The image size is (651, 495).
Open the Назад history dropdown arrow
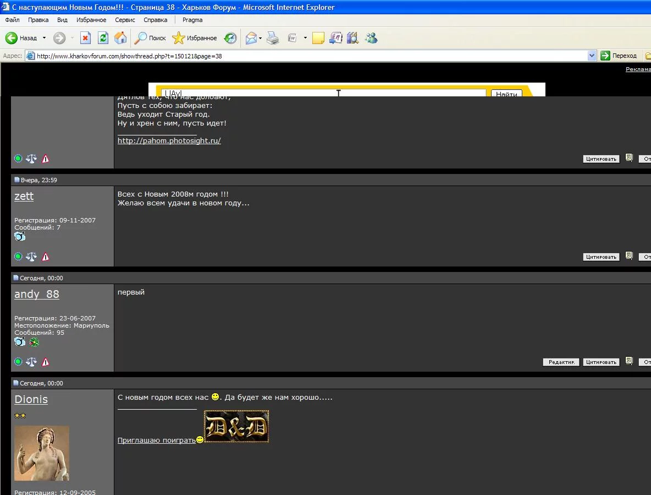pyautogui.click(x=44, y=38)
